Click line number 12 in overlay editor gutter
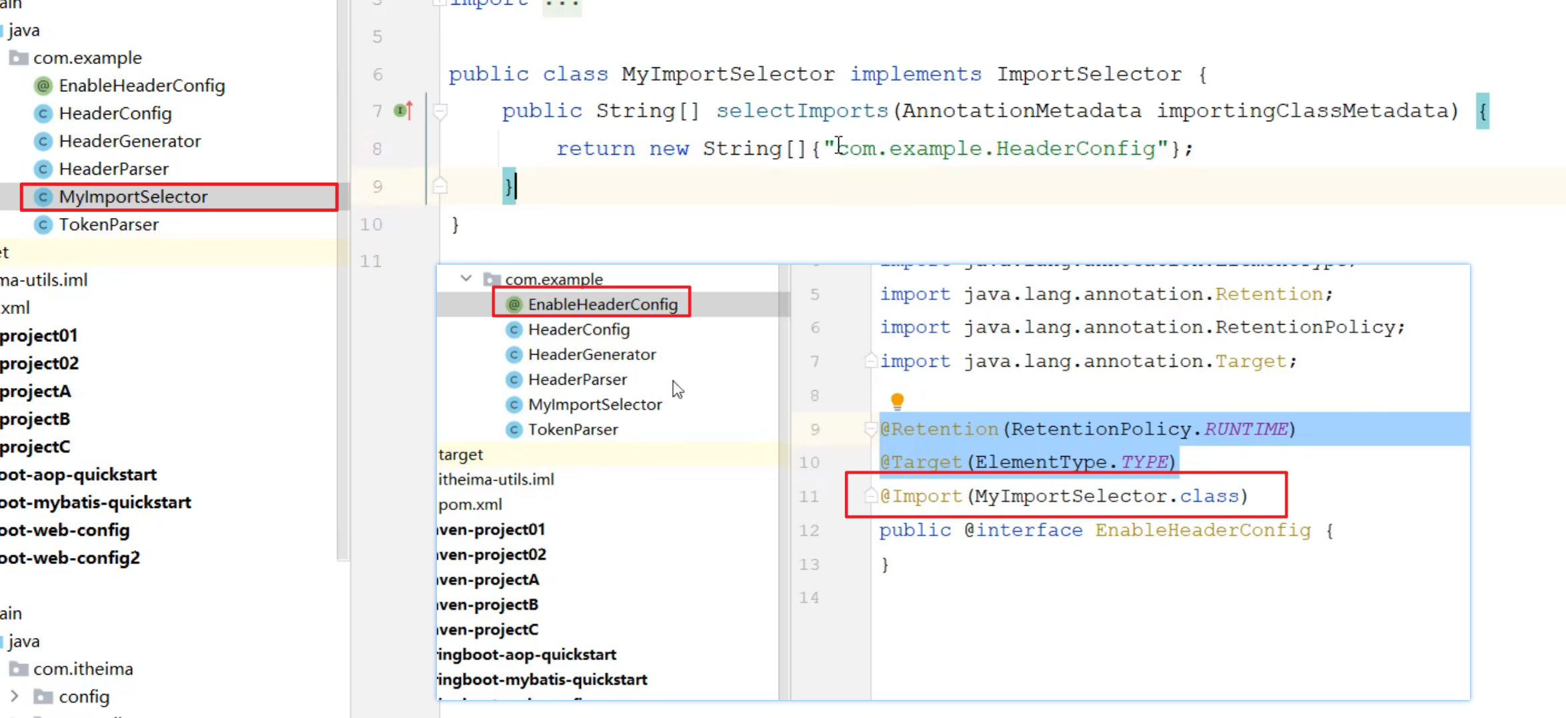Image resolution: width=1566 pixels, height=718 pixels. [809, 531]
